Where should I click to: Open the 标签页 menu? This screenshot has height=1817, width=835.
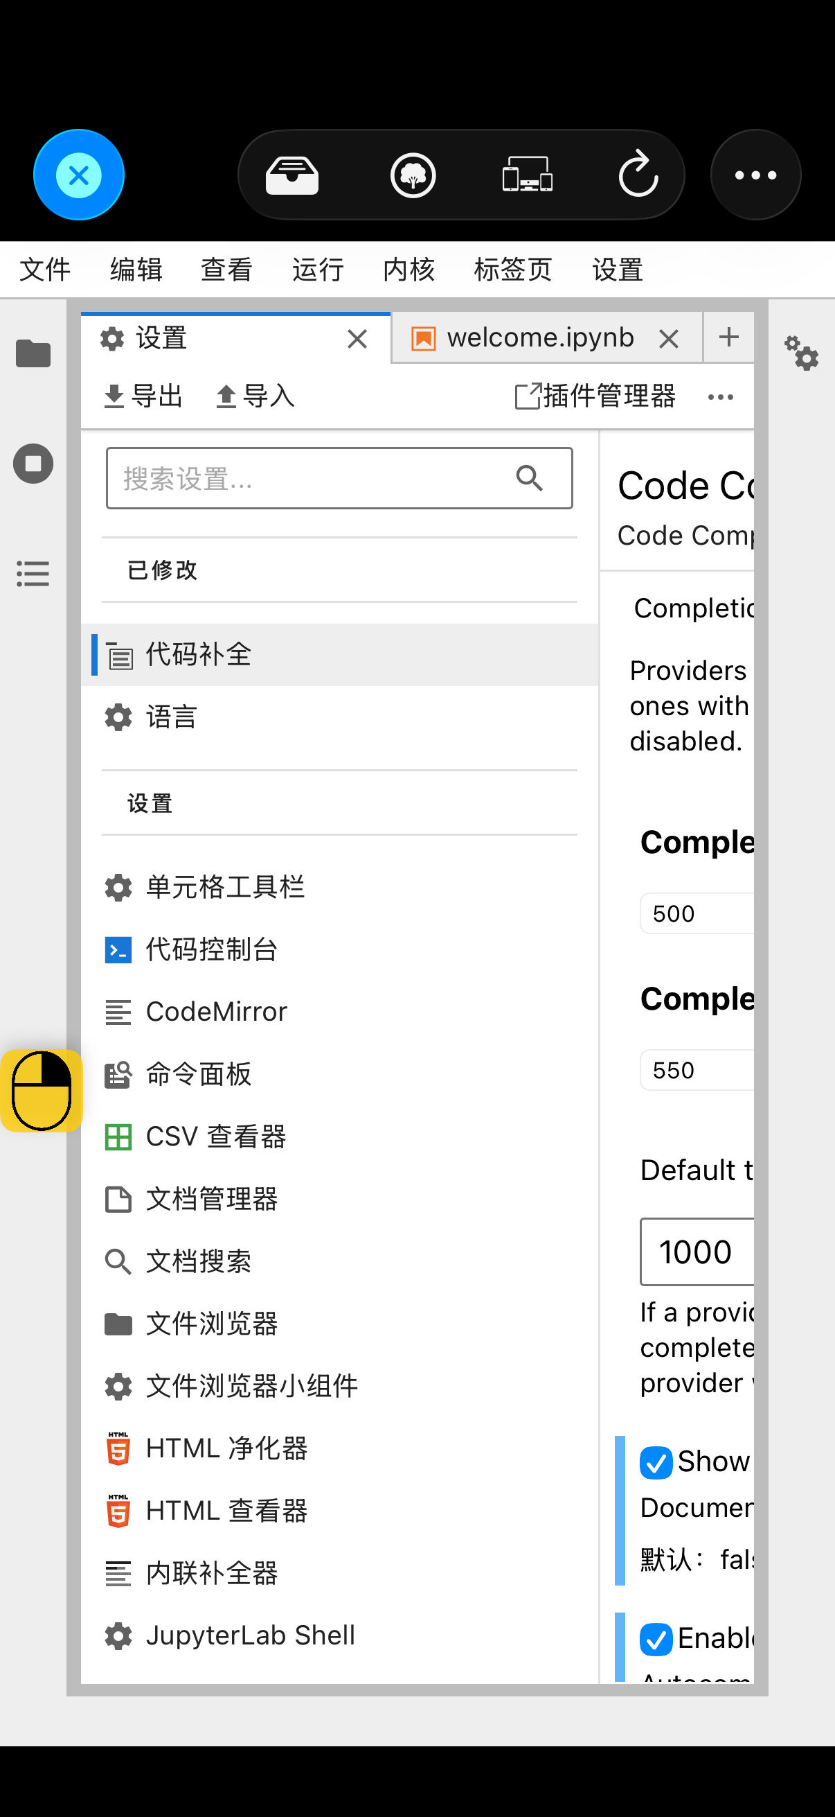click(x=513, y=270)
